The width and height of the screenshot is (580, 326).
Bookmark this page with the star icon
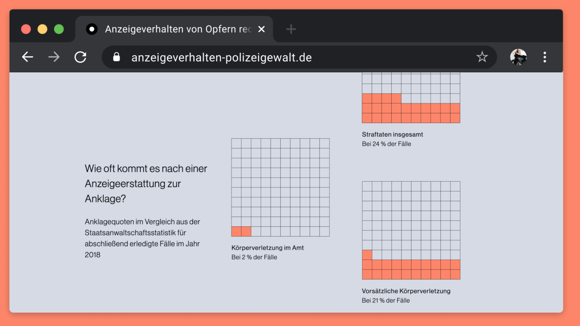tap(482, 57)
